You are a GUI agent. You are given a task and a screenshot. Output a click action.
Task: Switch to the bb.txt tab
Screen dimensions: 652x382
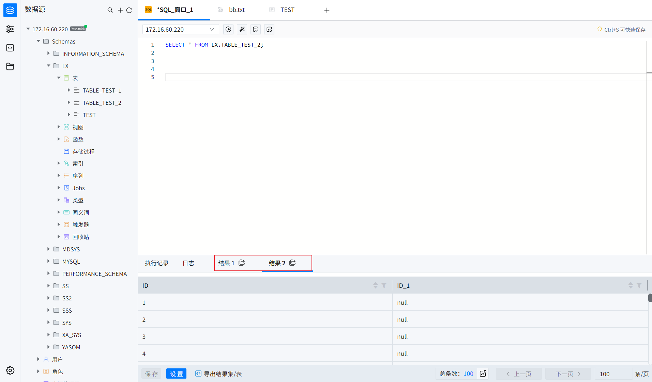pyautogui.click(x=237, y=10)
